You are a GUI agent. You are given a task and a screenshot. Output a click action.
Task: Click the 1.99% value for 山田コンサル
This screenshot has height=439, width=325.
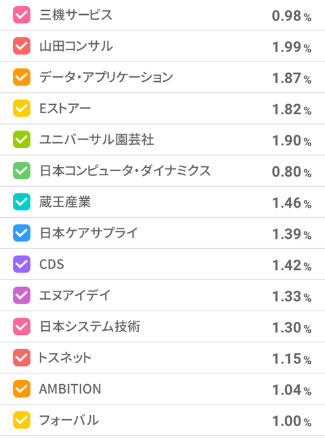(292, 47)
